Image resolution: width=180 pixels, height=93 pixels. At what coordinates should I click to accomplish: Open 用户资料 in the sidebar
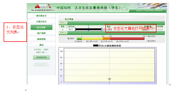pyautogui.click(x=41, y=33)
